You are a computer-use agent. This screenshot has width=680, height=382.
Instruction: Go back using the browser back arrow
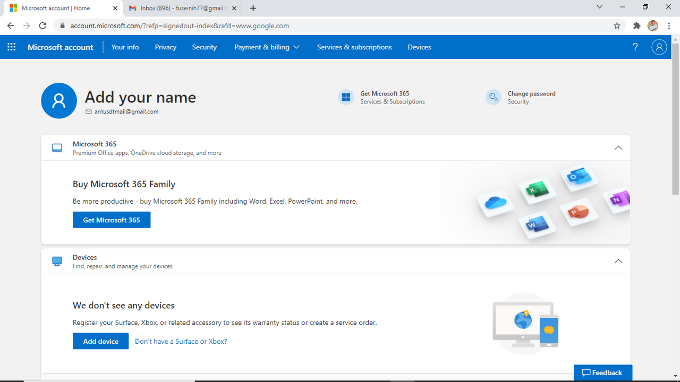[x=11, y=25]
